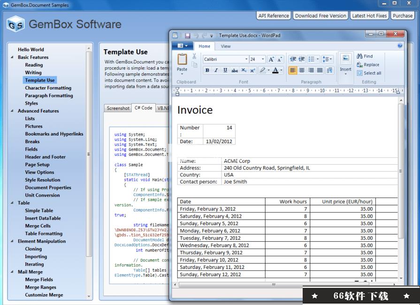
Task: Click the Find binoculars button
Action: coord(365,56)
